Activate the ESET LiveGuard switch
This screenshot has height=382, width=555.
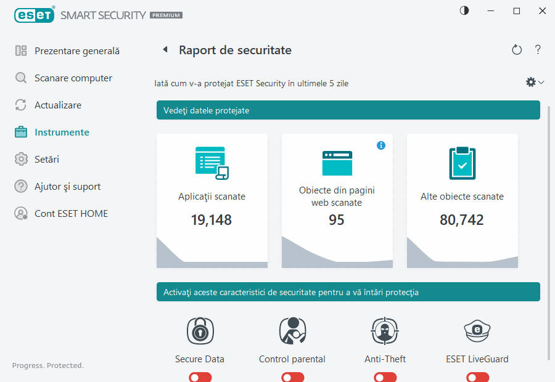click(477, 376)
